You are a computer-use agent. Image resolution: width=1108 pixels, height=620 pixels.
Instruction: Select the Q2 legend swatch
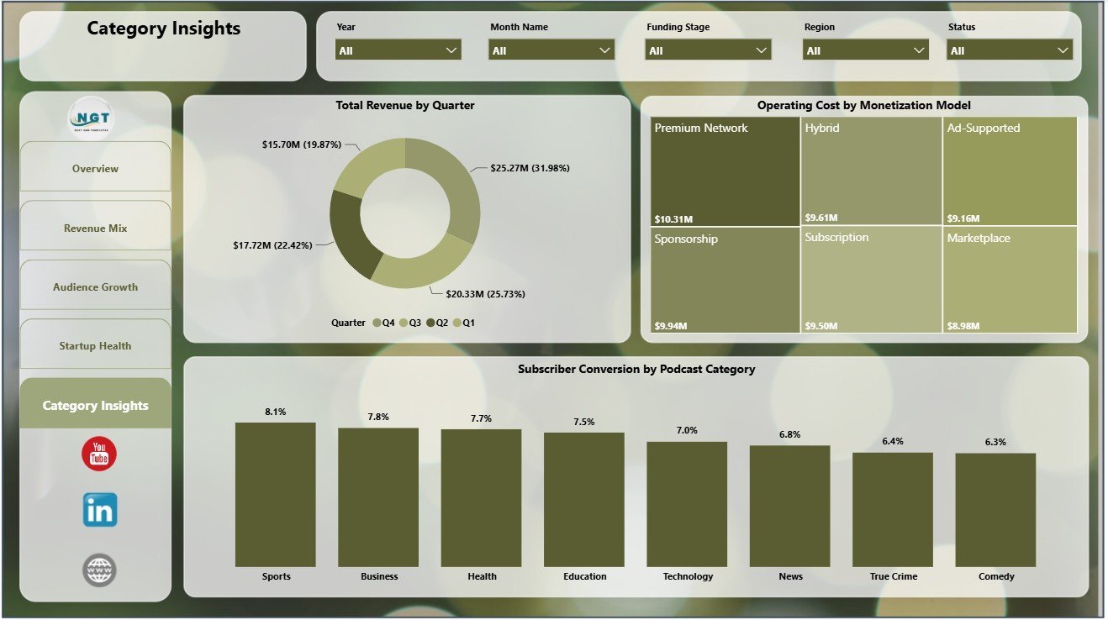click(430, 323)
